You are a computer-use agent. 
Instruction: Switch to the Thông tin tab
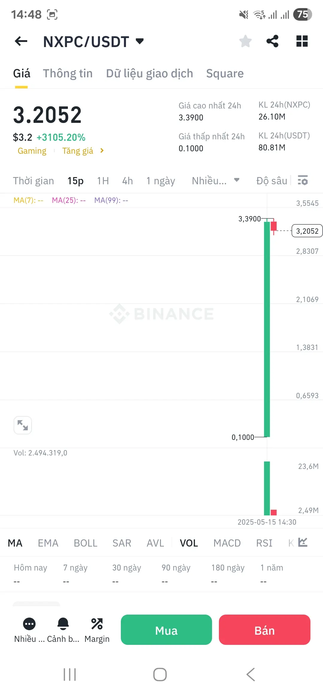click(68, 73)
